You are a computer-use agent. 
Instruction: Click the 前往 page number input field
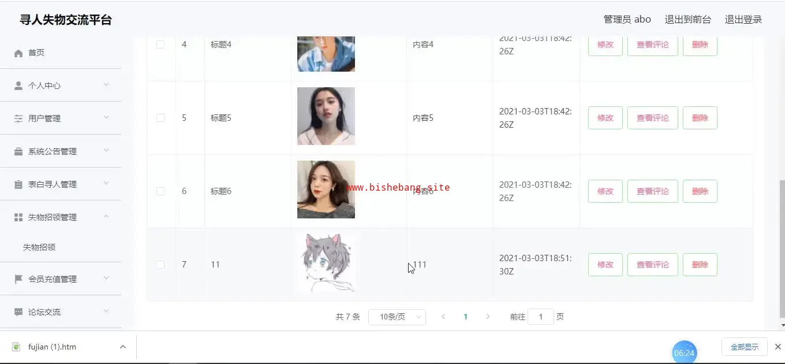(541, 317)
